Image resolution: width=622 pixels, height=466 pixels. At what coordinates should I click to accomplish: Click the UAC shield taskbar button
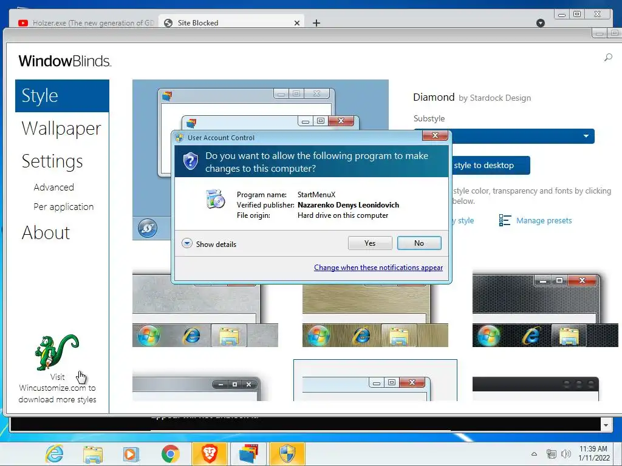[x=287, y=454]
